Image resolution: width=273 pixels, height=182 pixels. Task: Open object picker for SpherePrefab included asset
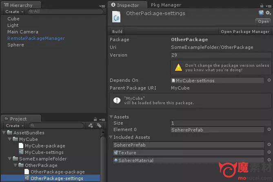click(269, 144)
